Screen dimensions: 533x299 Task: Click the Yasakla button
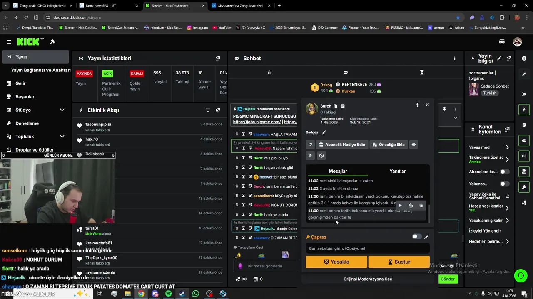pos(336,262)
